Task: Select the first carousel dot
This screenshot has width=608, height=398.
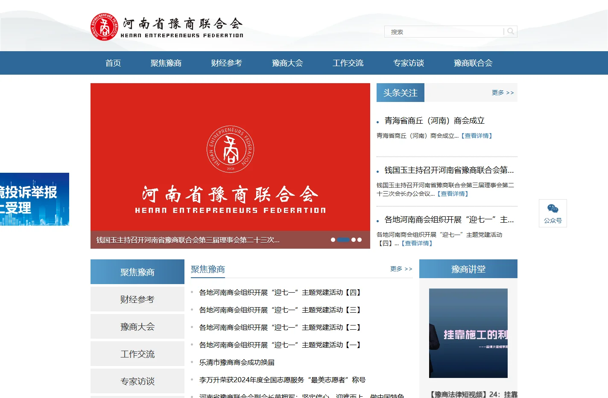Action: coord(333,240)
